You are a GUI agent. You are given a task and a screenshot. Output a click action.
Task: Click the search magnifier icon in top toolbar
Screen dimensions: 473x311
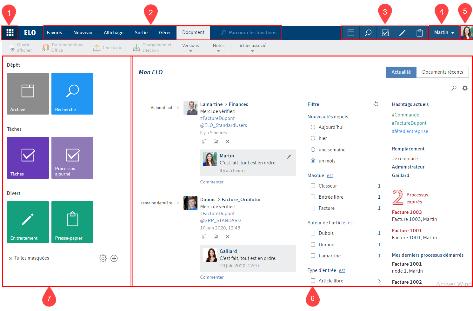(x=368, y=33)
